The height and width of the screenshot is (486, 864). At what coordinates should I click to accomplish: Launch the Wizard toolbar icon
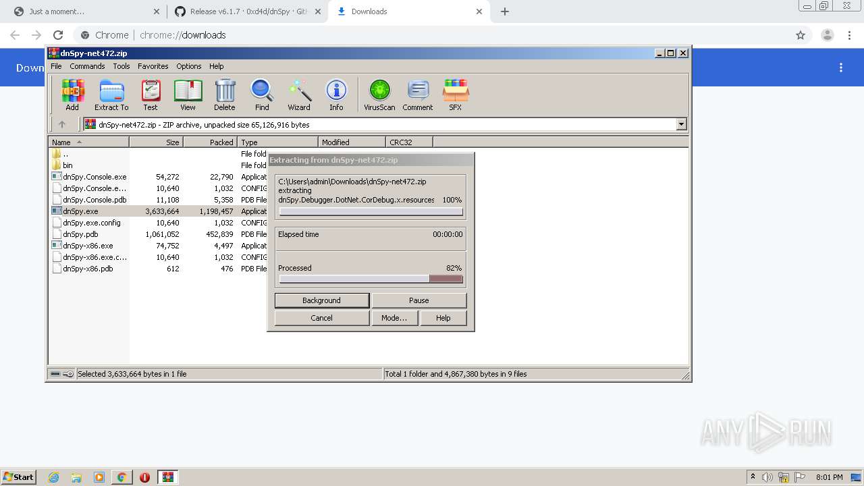pyautogui.click(x=299, y=94)
